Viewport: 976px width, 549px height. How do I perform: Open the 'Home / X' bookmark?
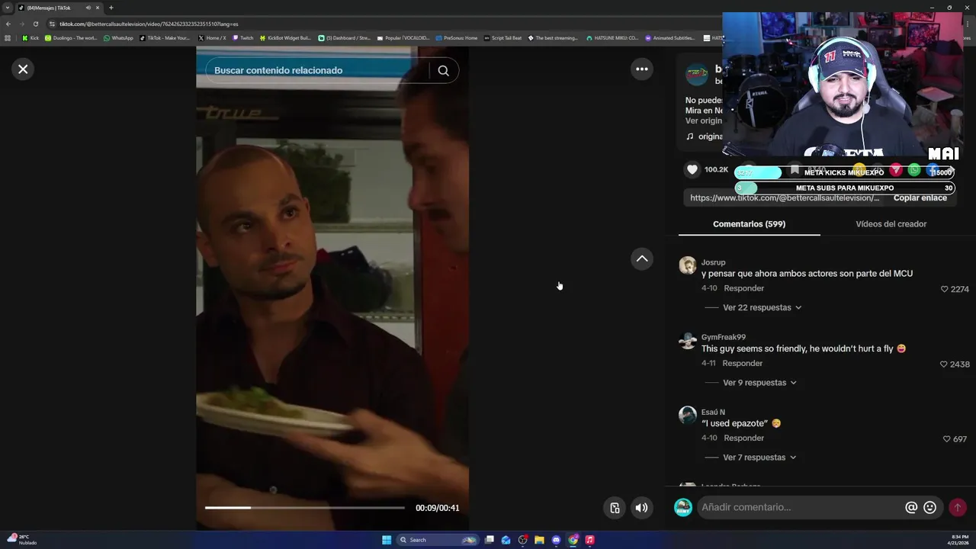pyautogui.click(x=212, y=37)
